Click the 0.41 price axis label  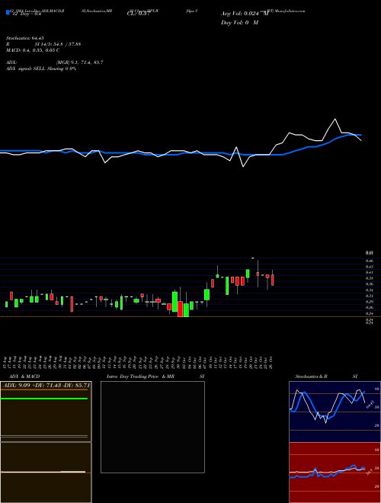click(x=369, y=272)
